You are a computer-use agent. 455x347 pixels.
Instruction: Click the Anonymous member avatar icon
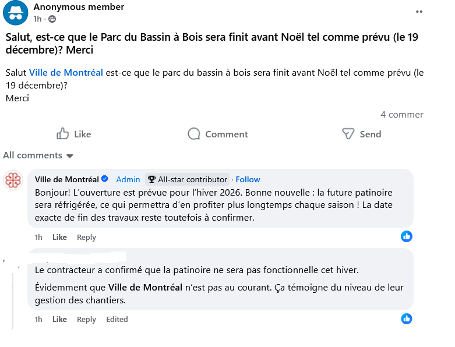(15, 12)
